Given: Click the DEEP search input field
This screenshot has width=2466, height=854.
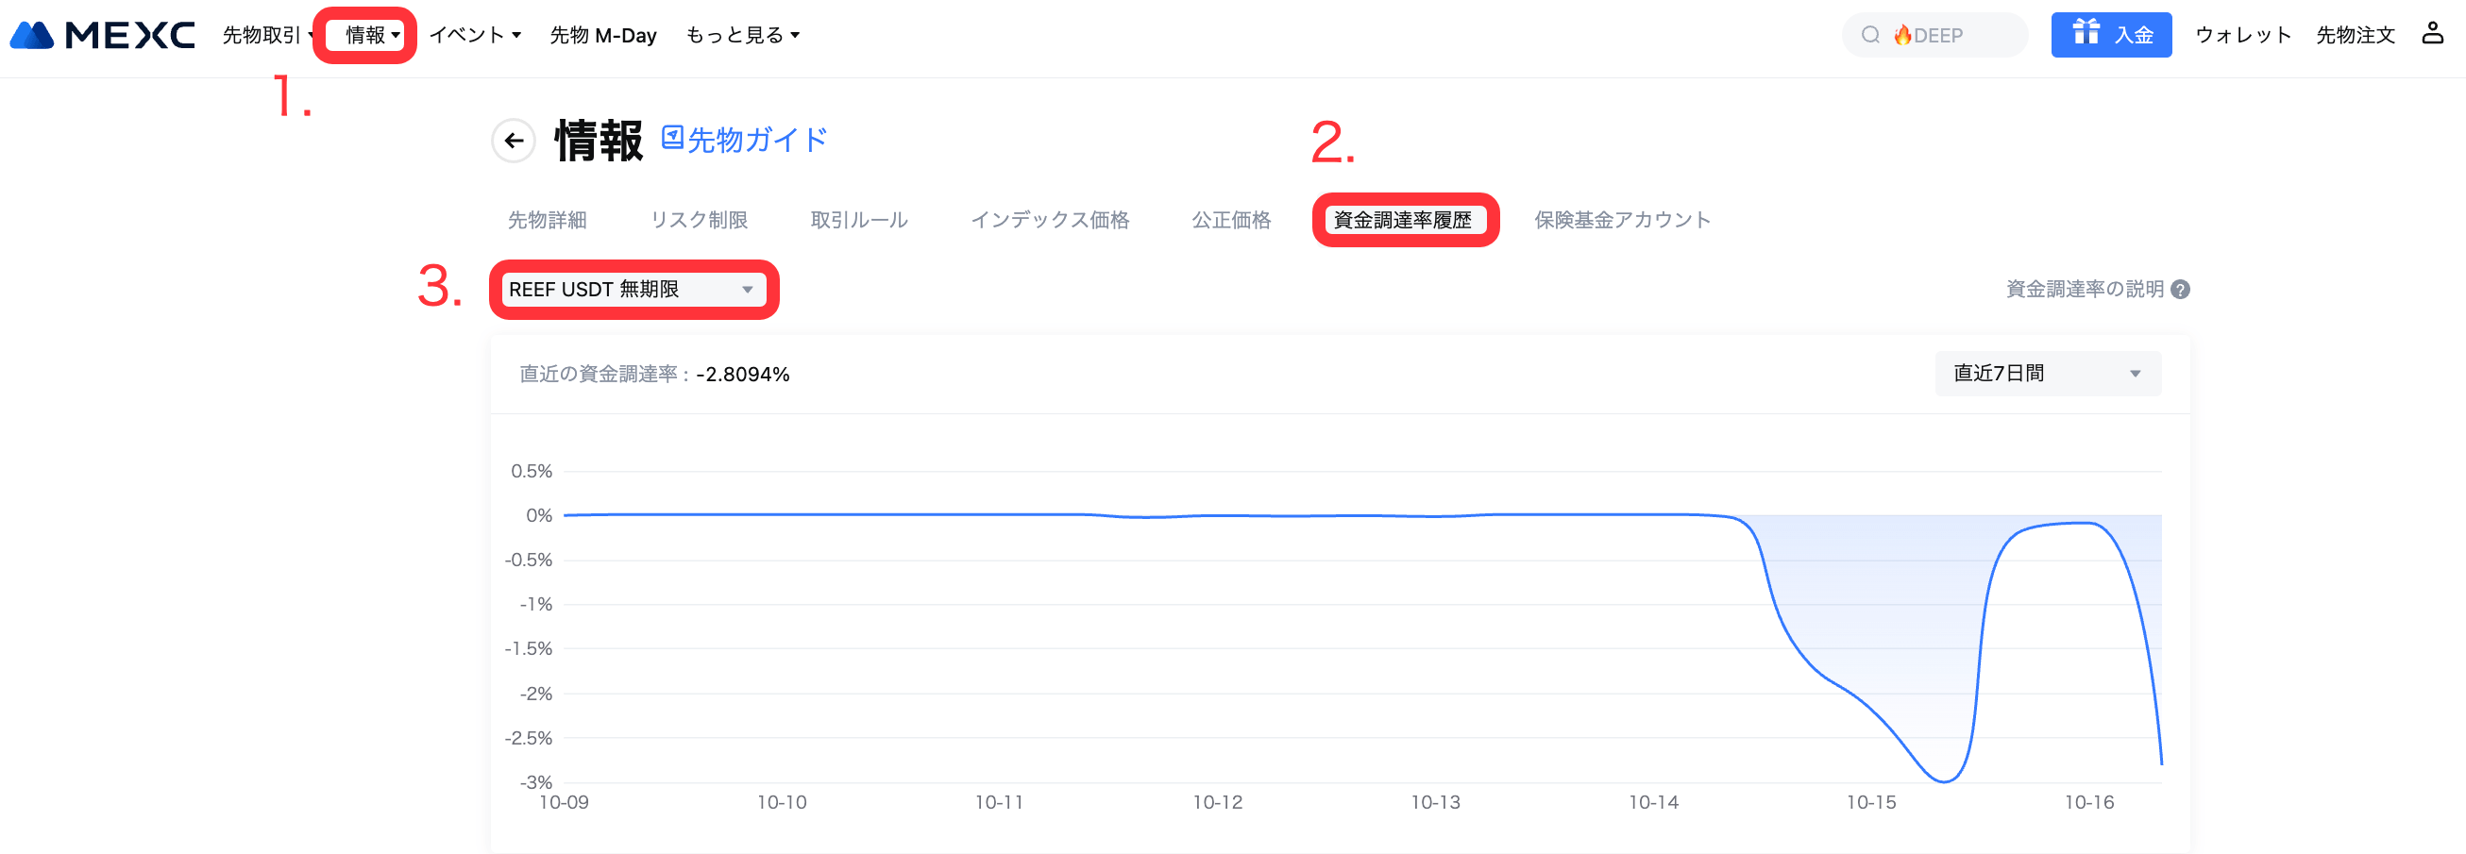Looking at the screenshot, I should [x=1953, y=35].
